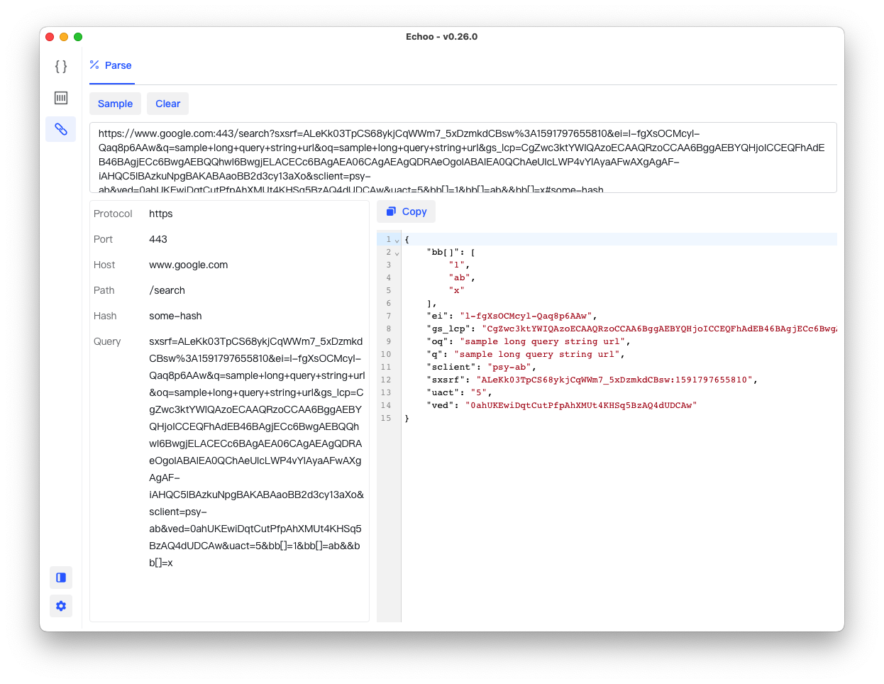Close the Echoo window
This screenshot has height=684, width=884.
[50, 37]
